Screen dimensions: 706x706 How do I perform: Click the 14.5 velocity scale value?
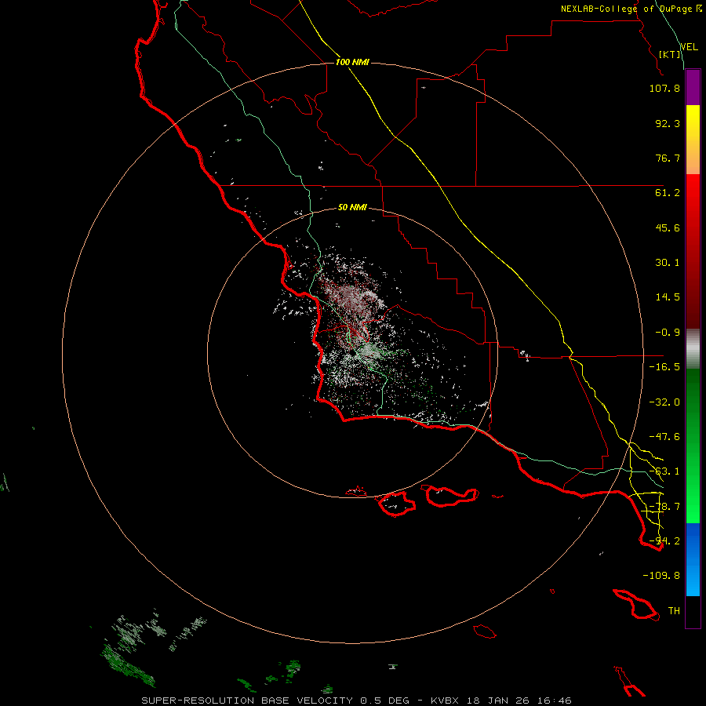click(668, 297)
